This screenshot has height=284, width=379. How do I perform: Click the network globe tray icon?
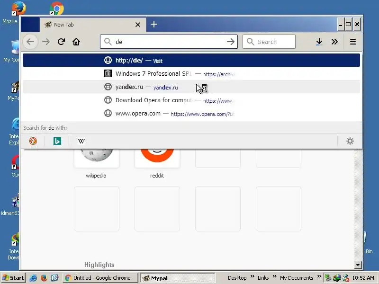[337, 278]
